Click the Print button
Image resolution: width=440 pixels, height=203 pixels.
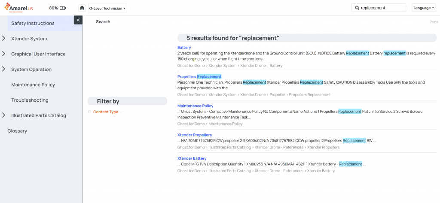[x=433, y=22]
